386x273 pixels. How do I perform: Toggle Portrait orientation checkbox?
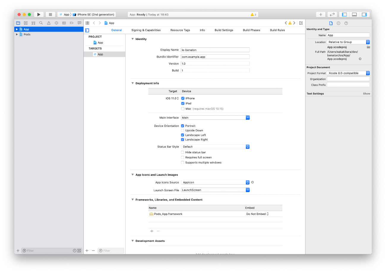[x=183, y=126]
